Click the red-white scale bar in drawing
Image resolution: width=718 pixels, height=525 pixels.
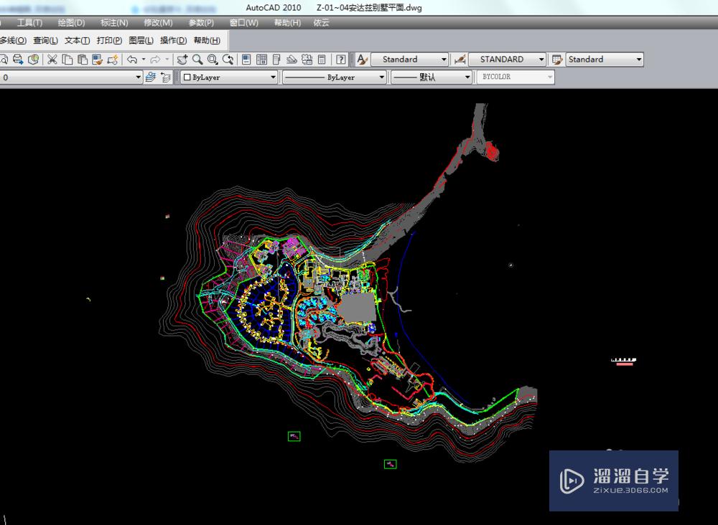pyautogui.click(x=624, y=361)
